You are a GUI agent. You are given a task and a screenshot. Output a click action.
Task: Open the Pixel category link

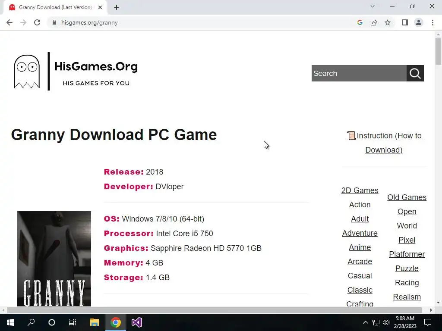[407, 240]
